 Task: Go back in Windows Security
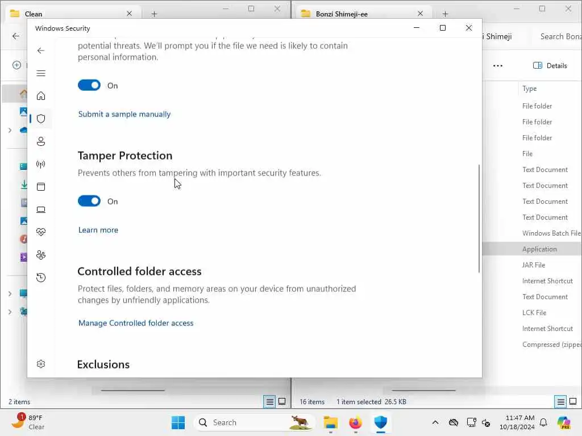click(x=41, y=51)
